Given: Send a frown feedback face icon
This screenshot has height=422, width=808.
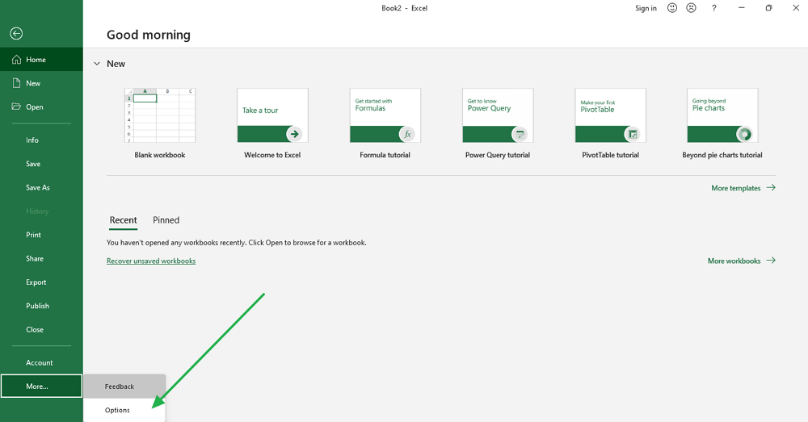Looking at the screenshot, I should pyautogui.click(x=692, y=8).
